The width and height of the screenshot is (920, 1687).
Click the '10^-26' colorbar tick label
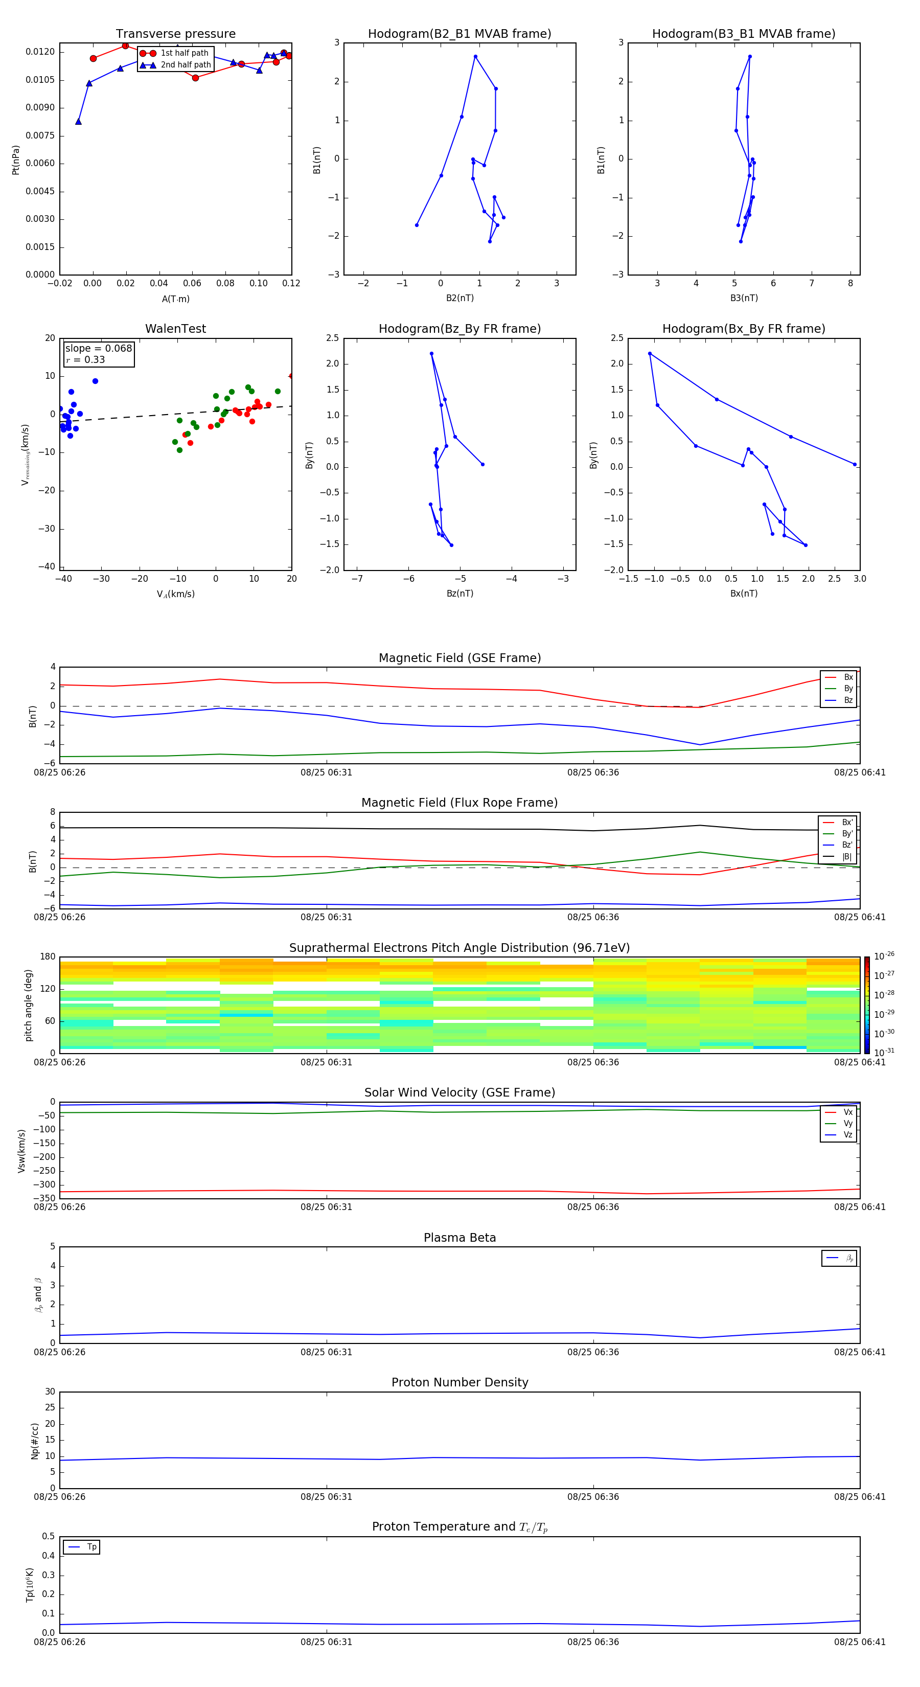[884, 956]
